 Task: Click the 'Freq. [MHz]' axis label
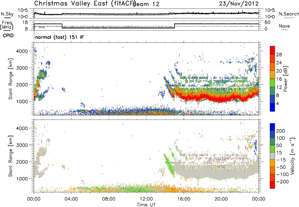7,25
